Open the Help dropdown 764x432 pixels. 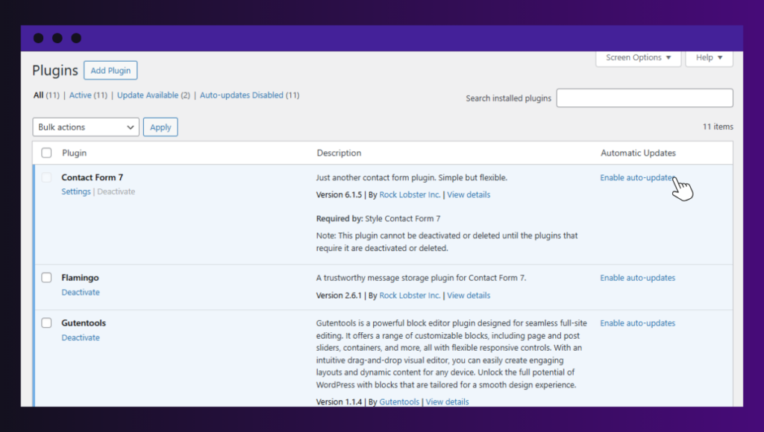click(x=708, y=57)
